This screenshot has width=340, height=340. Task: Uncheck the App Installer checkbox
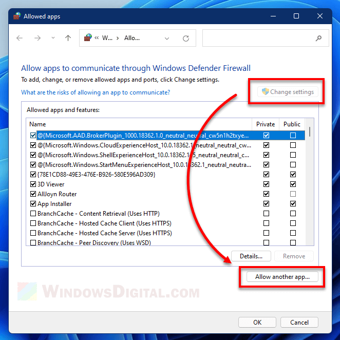pyautogui.click(x=33, y=204)
